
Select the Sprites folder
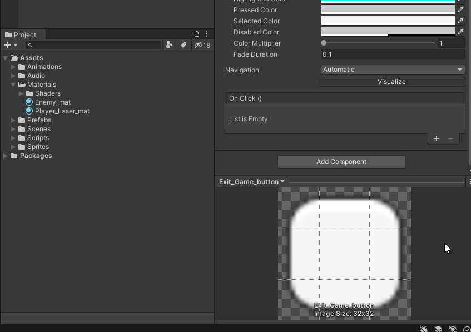(x=38, y=147)
